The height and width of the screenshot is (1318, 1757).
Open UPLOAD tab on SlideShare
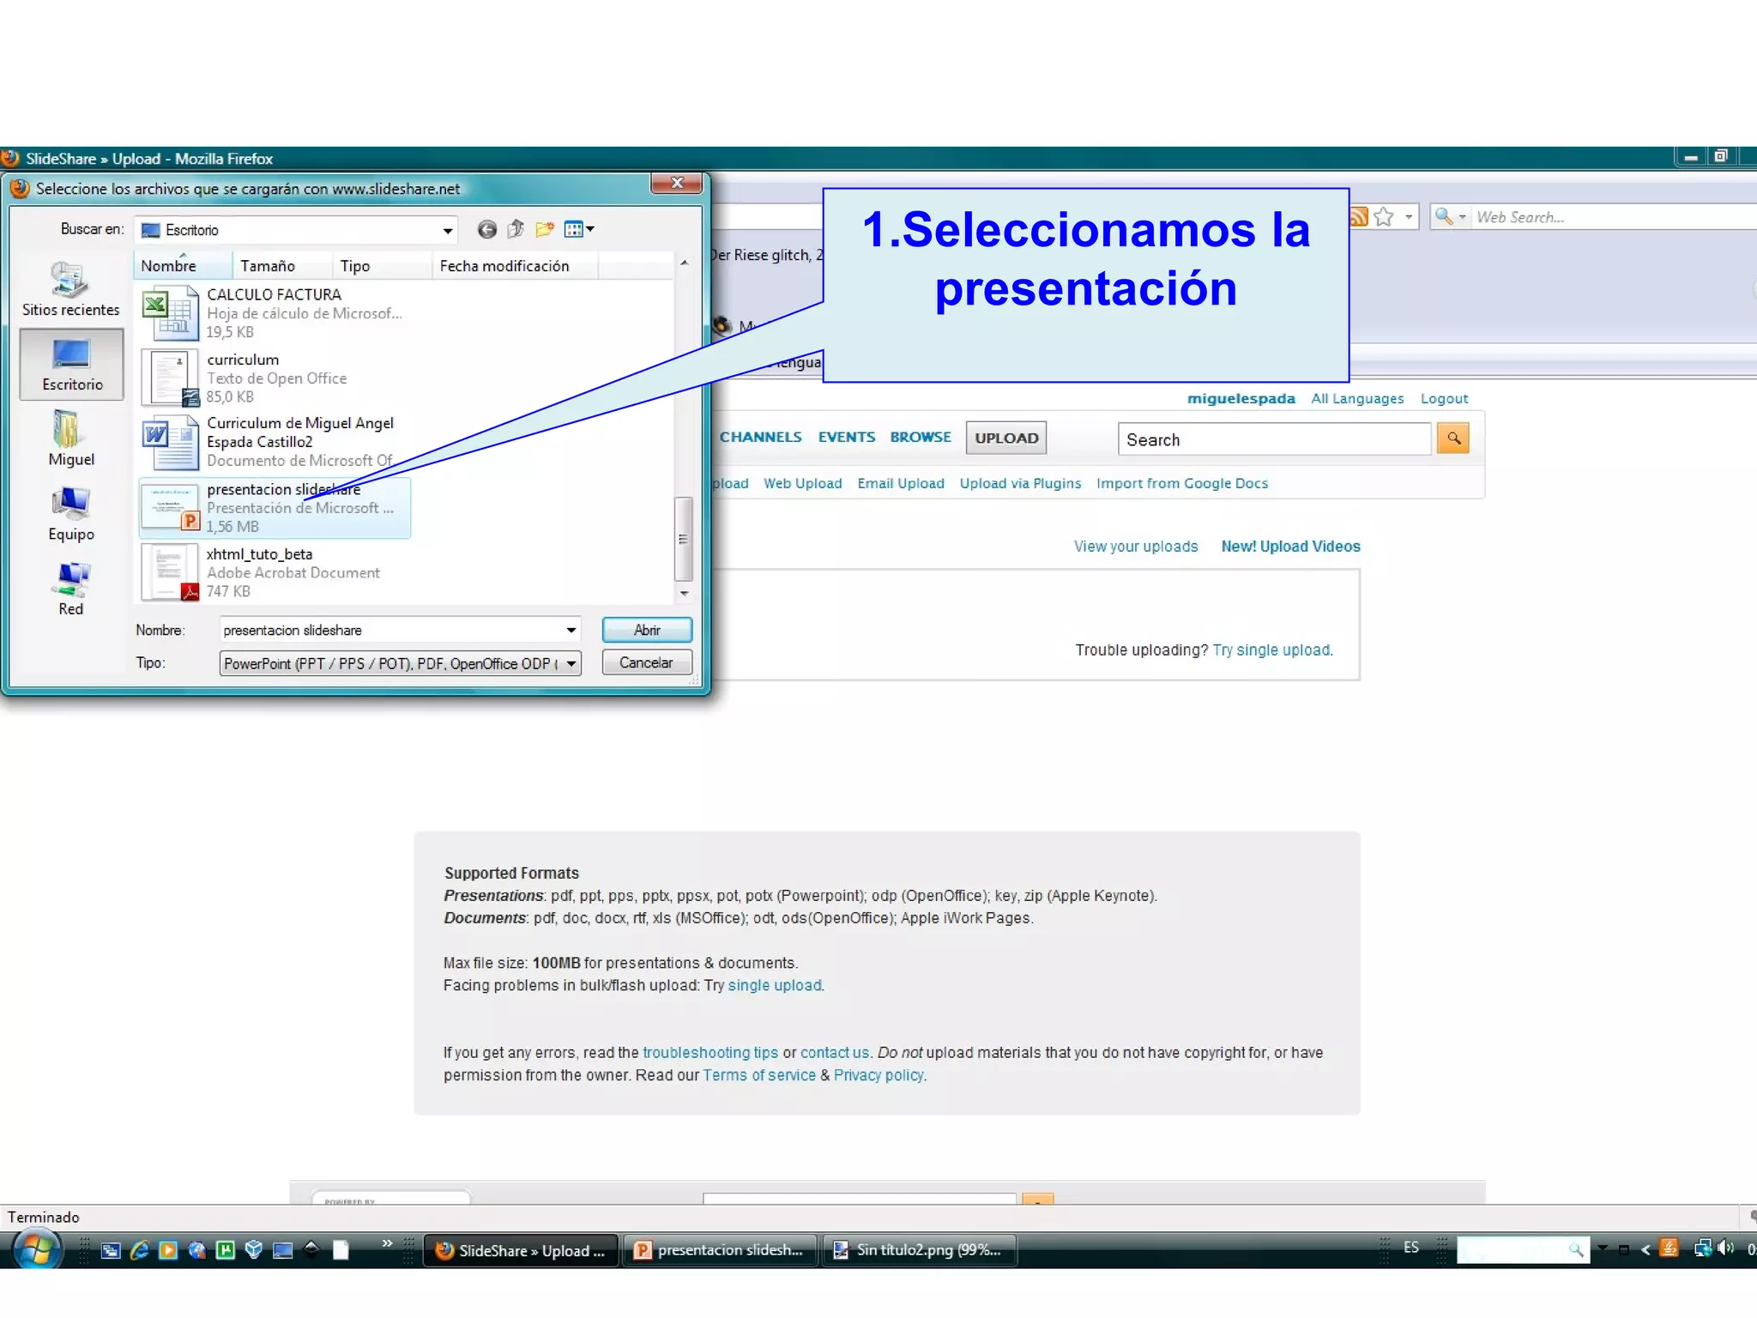1006,438
